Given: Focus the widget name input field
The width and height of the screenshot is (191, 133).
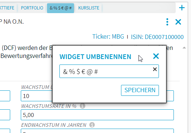Looking at the screenshot, I should 109,71.
